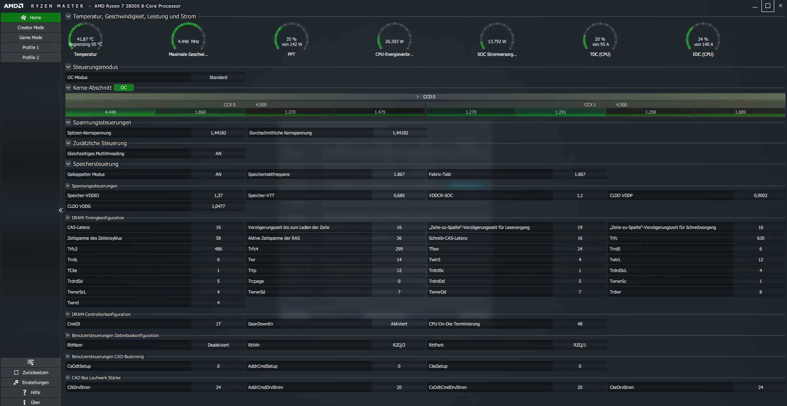This screenshot has height=406, width=787.
Task: Click the AMD logo in the title bar
Action: tap(14, 6)
